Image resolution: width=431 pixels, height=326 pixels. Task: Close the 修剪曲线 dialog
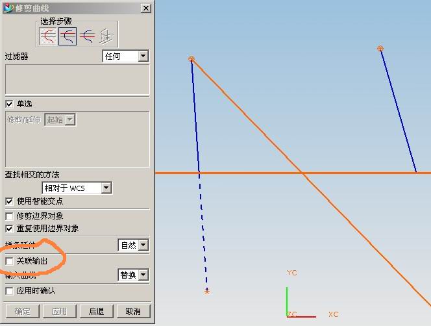pos(145,8)
